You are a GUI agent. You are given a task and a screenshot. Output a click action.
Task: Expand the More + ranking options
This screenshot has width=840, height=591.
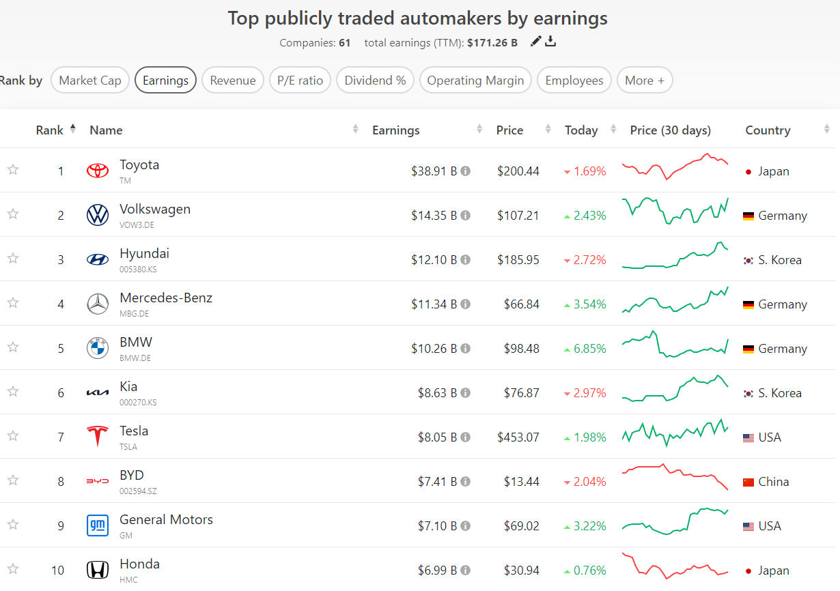[x=644, y=81]
